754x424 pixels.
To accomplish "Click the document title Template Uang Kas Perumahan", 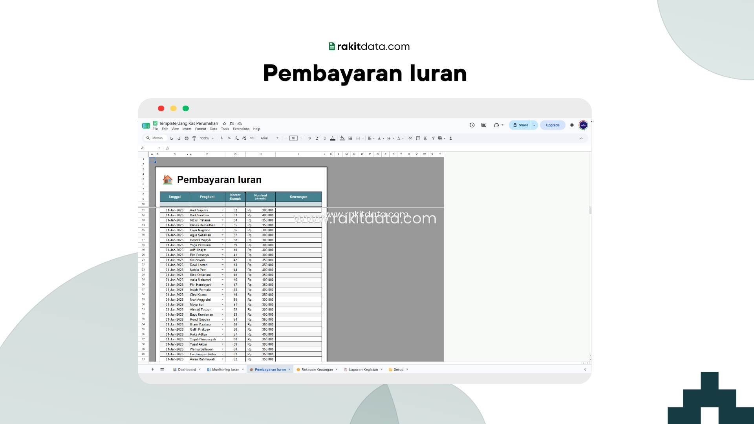I will pos(188,123).
